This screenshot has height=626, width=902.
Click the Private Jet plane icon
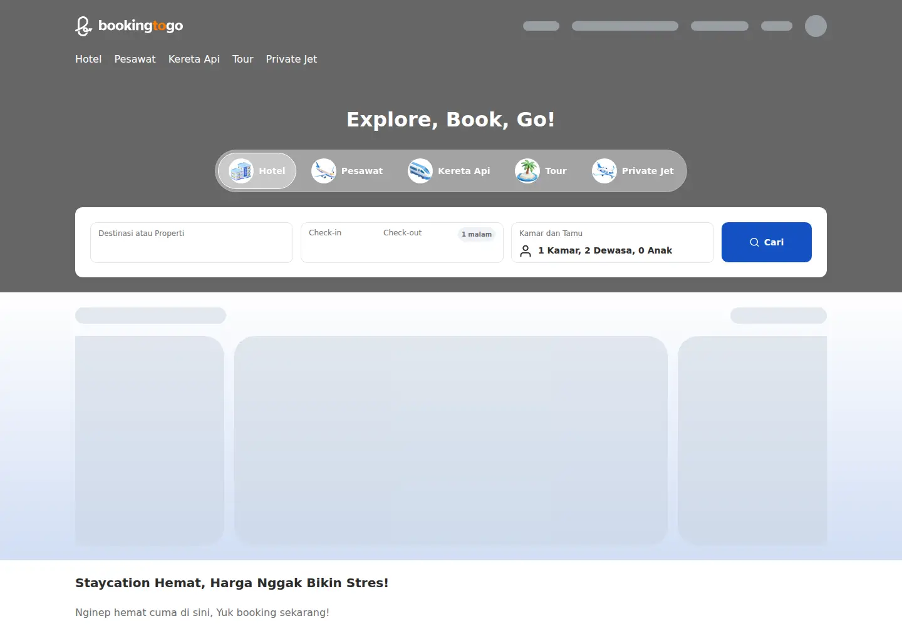coord(604,171)
